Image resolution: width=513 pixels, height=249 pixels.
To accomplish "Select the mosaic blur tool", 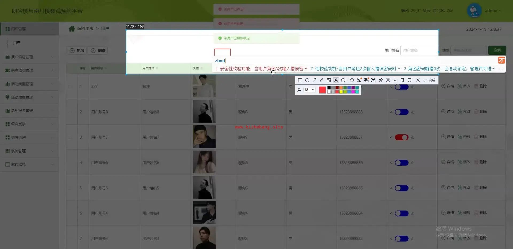I will [x=329, y=80].
